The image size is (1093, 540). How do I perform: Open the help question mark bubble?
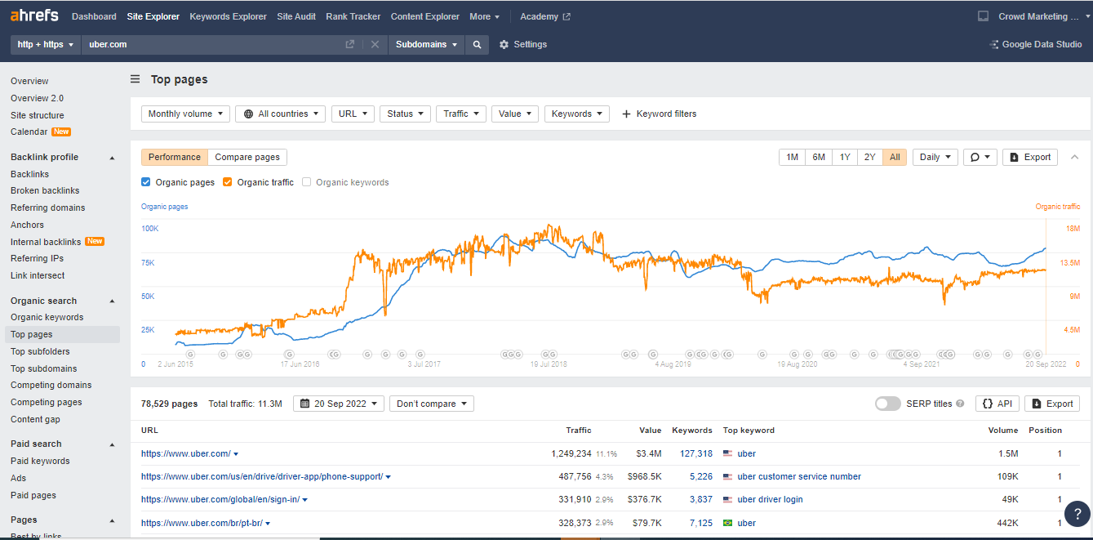click(1077, 514)
